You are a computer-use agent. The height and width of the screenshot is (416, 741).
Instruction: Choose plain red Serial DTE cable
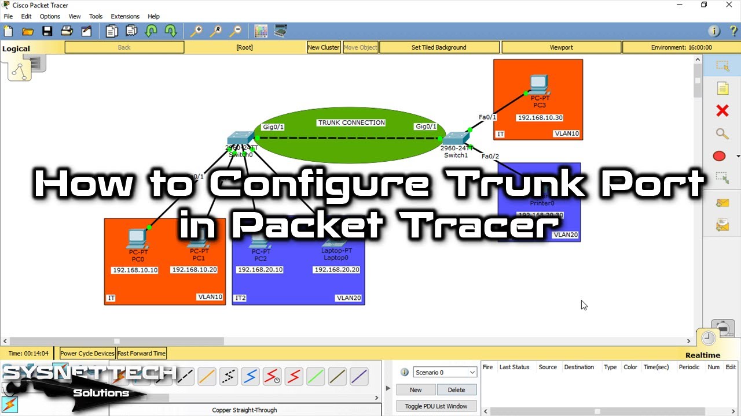[x=295, y=377]
